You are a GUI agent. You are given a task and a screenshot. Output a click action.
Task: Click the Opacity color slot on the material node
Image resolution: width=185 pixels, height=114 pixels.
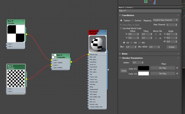(98, 82)
